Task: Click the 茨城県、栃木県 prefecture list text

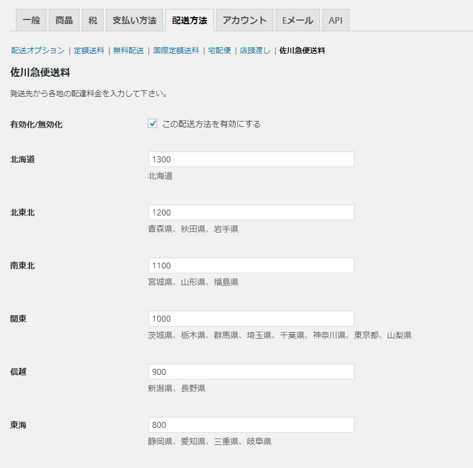Action: (x=280, y=335)
